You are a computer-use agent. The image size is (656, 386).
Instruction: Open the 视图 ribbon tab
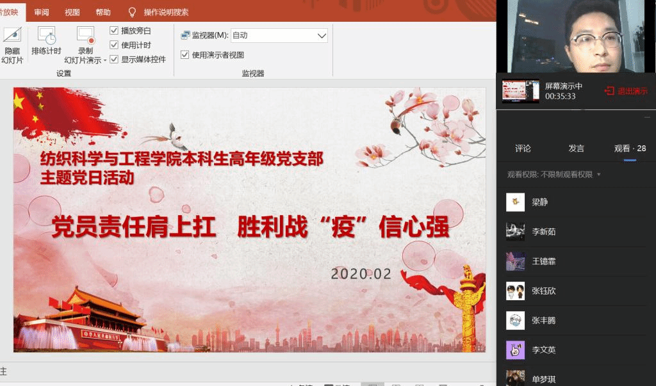72,12
